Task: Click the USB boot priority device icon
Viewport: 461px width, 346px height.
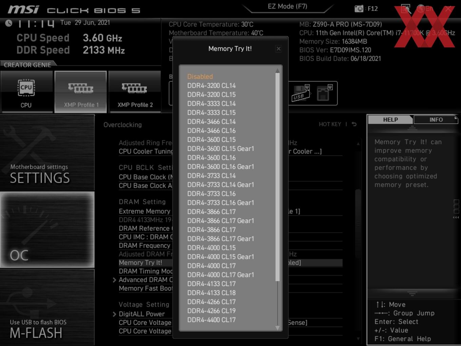Action: tap(301, 93)
